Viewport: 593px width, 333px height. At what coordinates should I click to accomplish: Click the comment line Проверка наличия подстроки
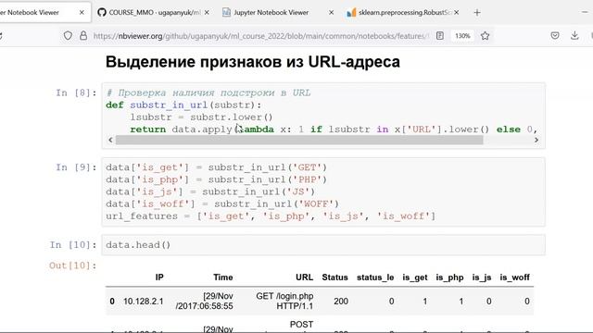point(208,92)
